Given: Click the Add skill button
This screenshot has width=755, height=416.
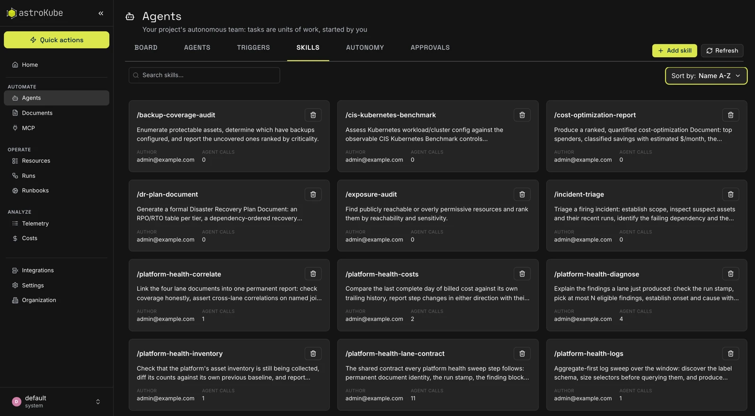Looking at the screenshot, I should pyautogui.click(x=674, y=51).
